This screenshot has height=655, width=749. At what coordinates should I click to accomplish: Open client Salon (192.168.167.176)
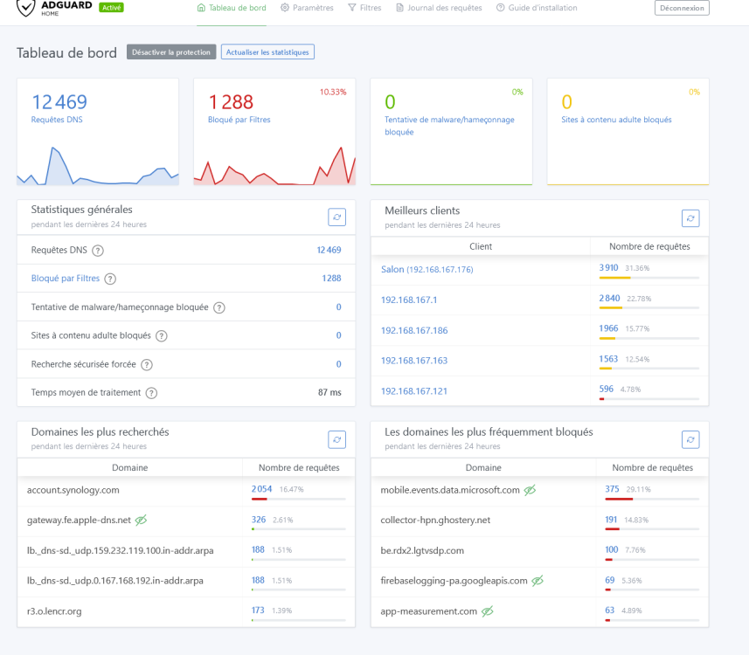click(427, 269)
